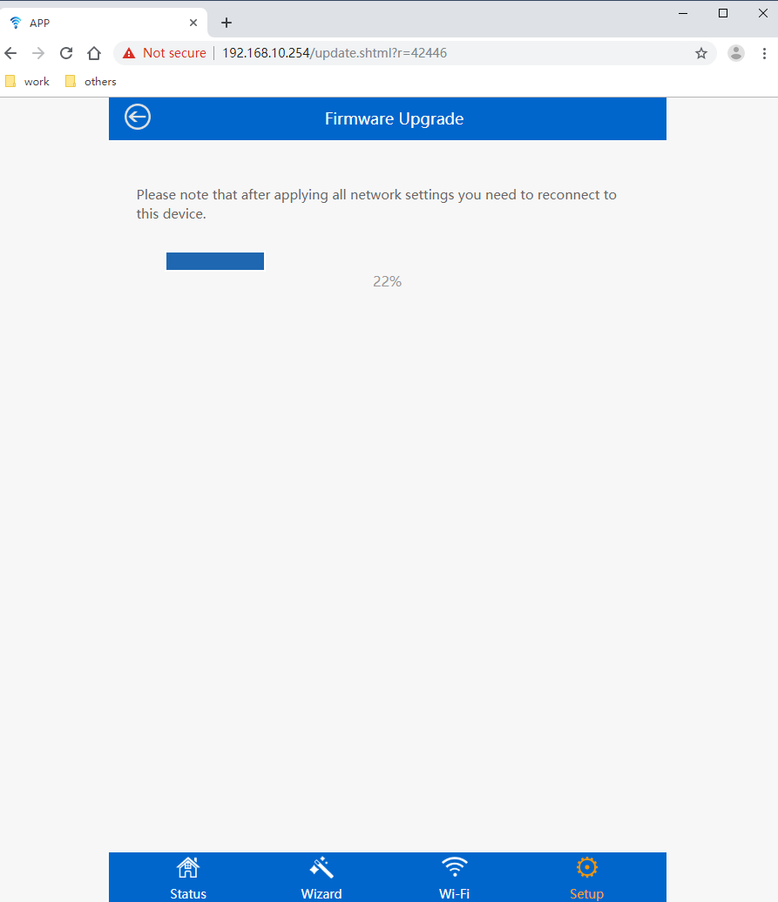
Task: Click the reconnect notice paragraph text
Action: (376, 205)
